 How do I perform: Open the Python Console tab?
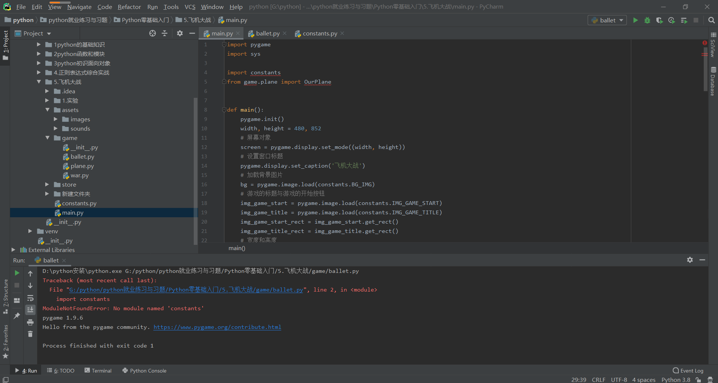point(144,371)
